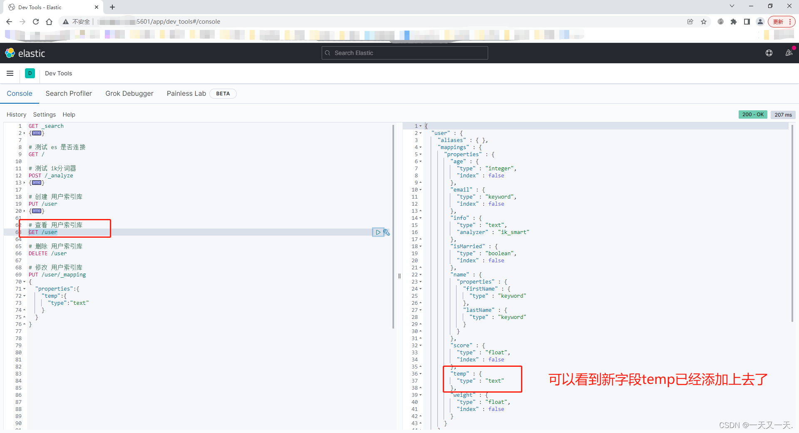Expand the collapsed braces on line 2
This screenshot has height=433, width=799.
[x=37, y=133]
